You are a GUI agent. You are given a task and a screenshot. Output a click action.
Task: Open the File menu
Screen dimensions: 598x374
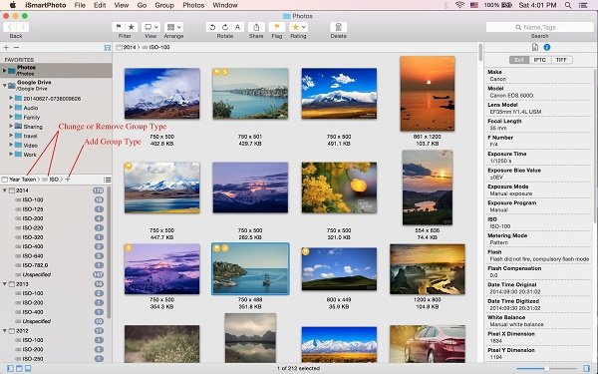click(x=80, y=5)
